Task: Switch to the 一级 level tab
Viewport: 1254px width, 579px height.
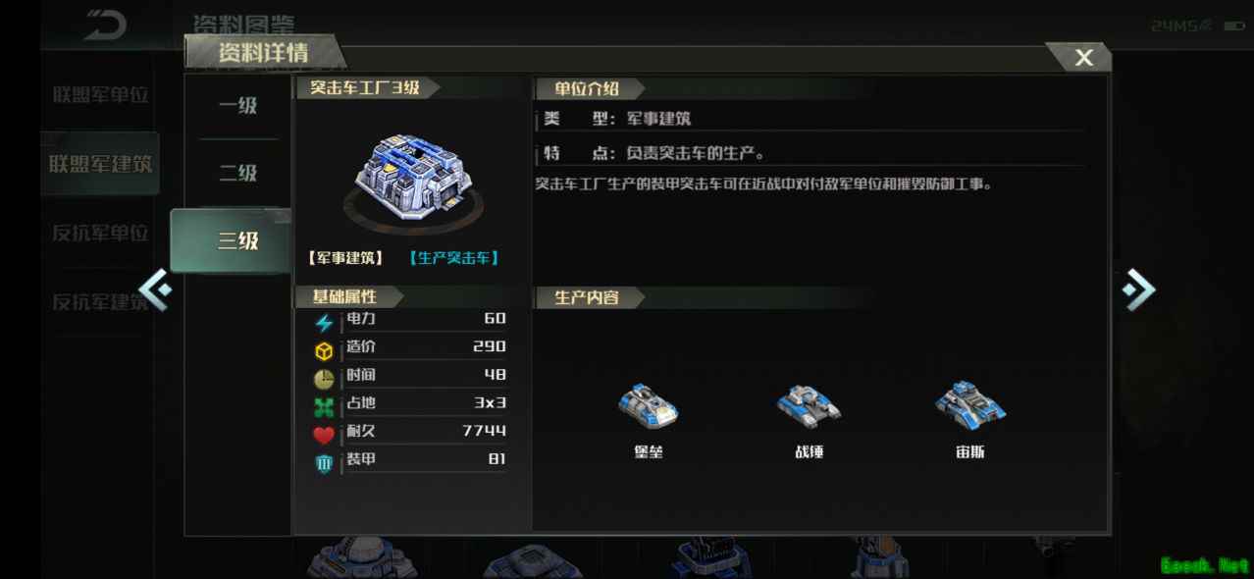Action: (x=237, y=106)
